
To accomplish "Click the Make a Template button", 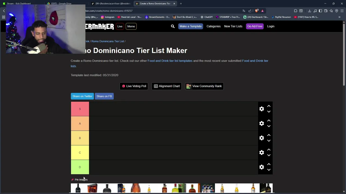I will coord(191,26).
